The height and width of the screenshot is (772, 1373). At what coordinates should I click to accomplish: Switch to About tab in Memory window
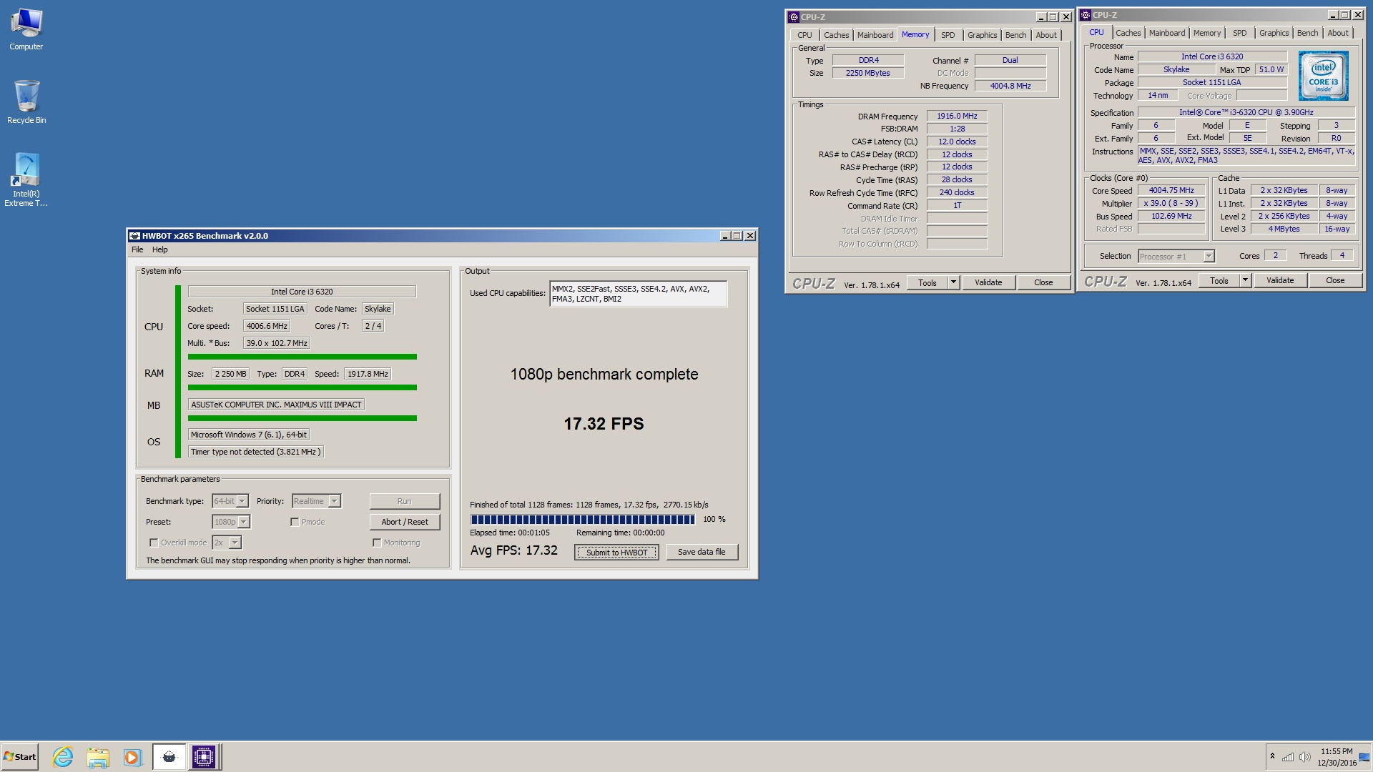[x=1046, y=35]
